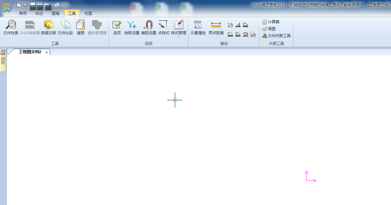Open 拾取设置 pick settings
391x205 pixels.
point(132,27)
